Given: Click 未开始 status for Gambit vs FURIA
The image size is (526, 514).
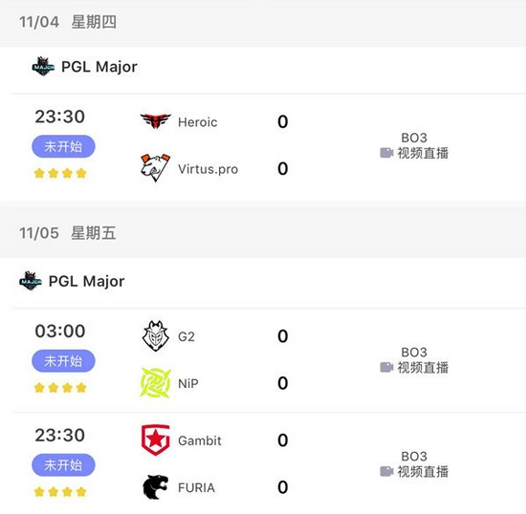Looking at the screenshot, I should [x=63, y=465].
